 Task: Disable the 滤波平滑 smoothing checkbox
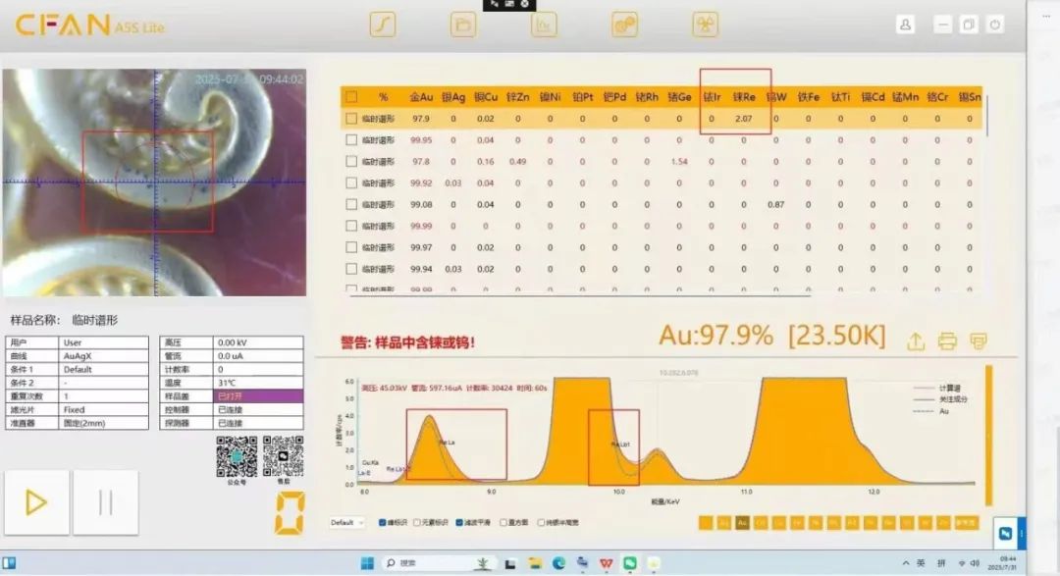coord(457,522)
